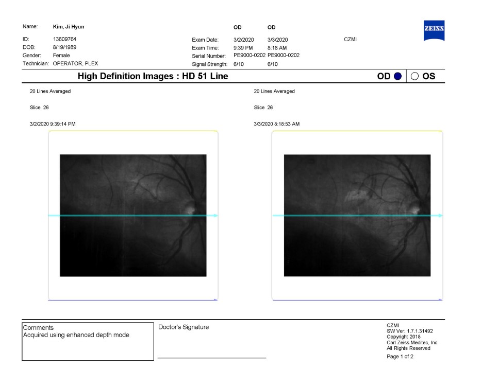Click timestamp '3/3/2020 8:18:53 AM'
498x387 pixels.
277,124
